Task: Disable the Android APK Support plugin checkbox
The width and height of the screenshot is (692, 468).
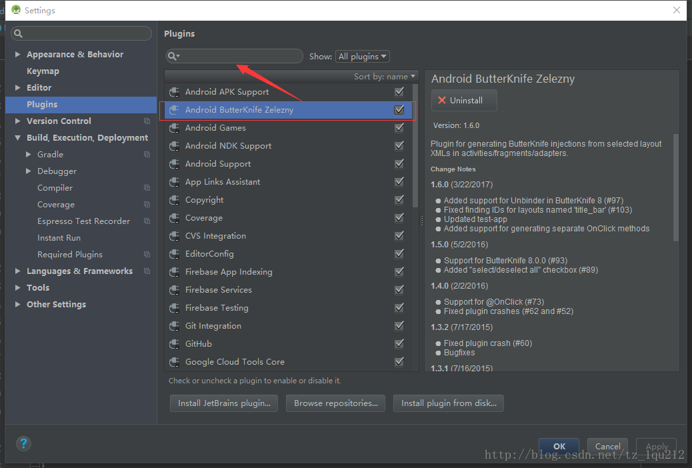Action: point(399,91)
